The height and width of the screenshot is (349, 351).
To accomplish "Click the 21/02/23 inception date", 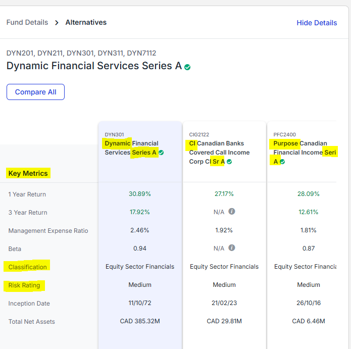I will 224,303.
